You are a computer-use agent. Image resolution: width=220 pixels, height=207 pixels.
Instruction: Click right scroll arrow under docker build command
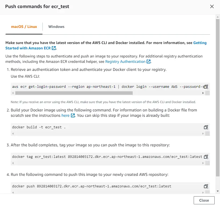203,133
